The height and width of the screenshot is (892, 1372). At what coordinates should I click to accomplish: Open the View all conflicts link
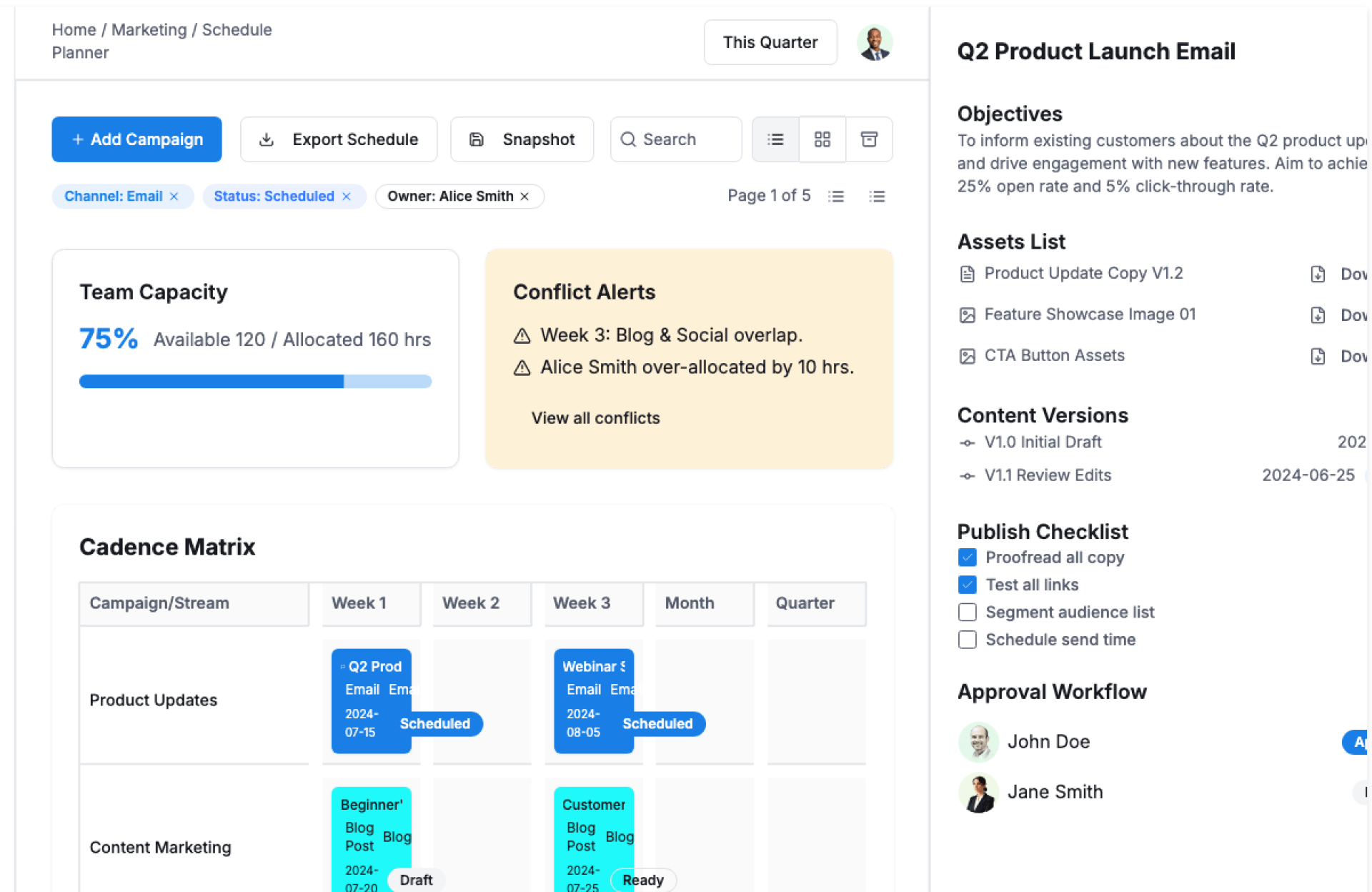pos(595,418)
